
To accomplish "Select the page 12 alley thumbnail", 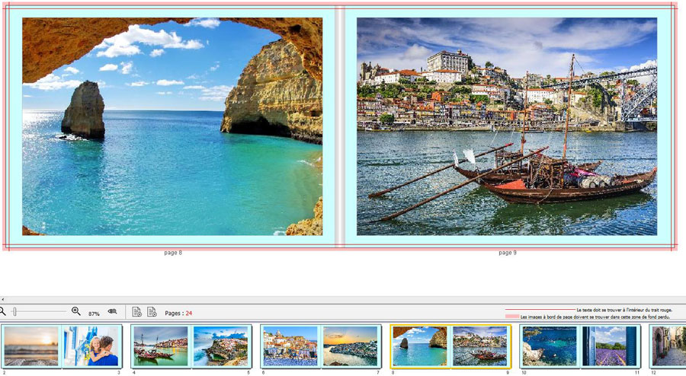I will (x=669, y=346).
